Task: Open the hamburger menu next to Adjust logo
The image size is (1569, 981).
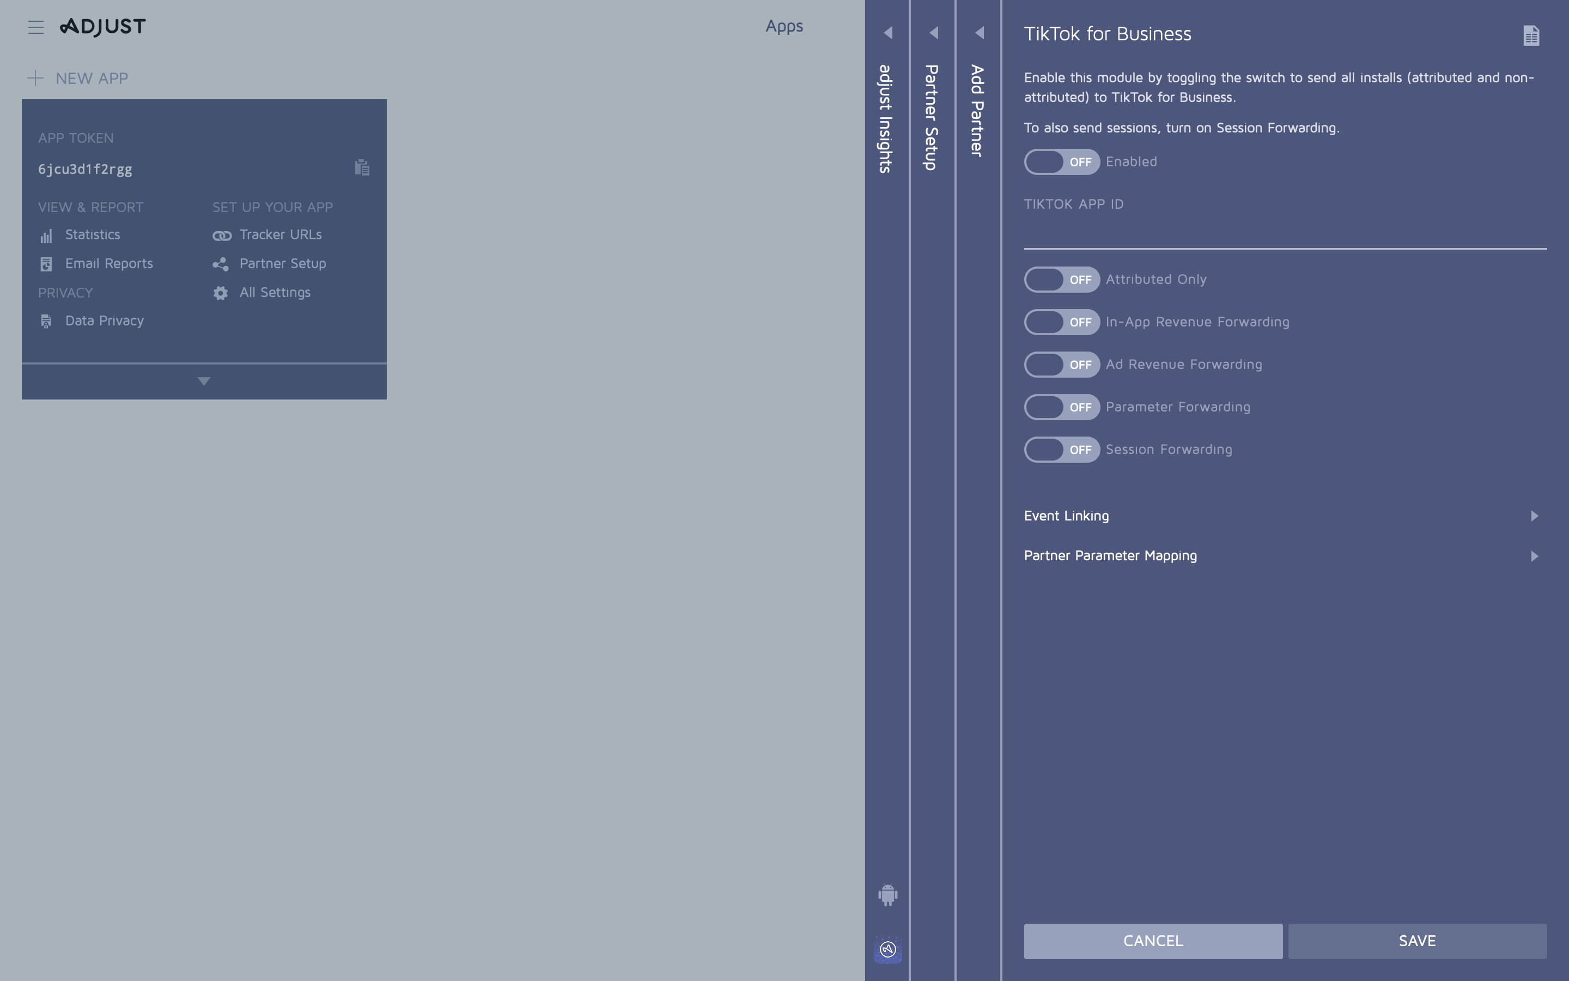Action: [x=35, y=27]
